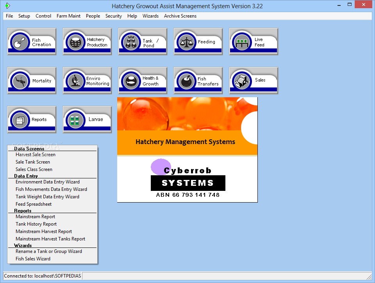
Task: Open the Sales cash register module
Action: 254,80
